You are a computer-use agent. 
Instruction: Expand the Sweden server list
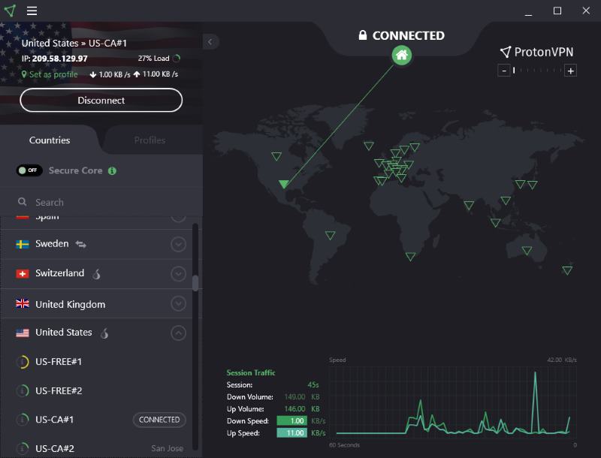coord(178,244)
